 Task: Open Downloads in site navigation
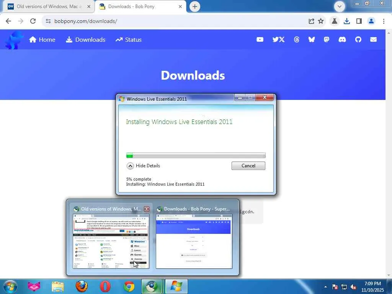[85, 39]
